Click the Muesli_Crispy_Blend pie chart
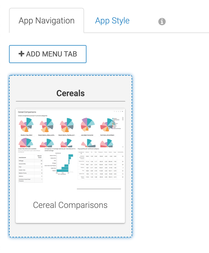Screen dimensions: 209x253 [27, 126]
